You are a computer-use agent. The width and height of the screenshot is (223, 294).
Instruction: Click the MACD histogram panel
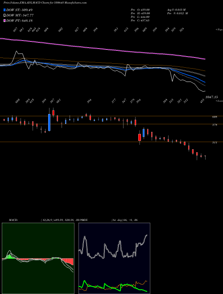click(x=38, y=258)
